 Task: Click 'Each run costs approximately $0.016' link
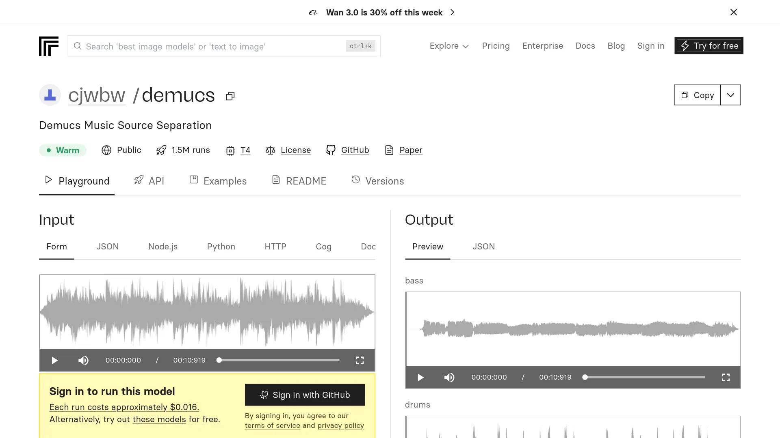pos(124,407)
